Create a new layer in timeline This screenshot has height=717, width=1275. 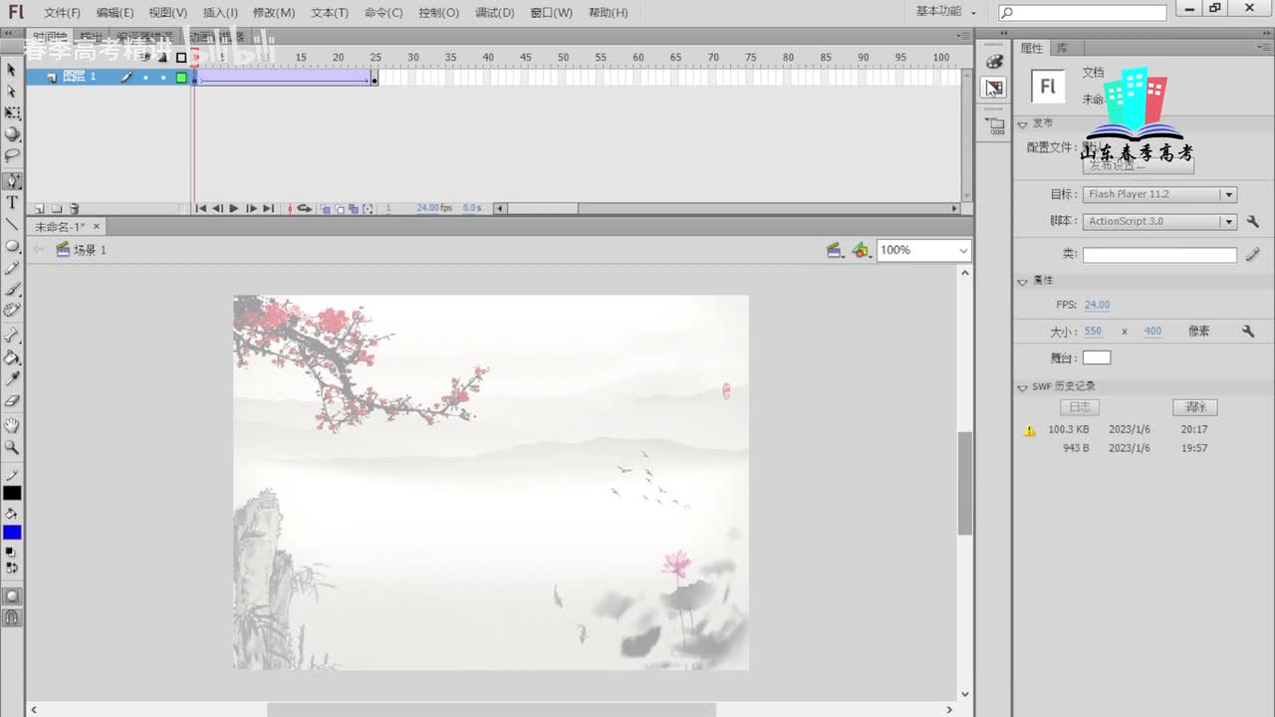tap(39, 208)
